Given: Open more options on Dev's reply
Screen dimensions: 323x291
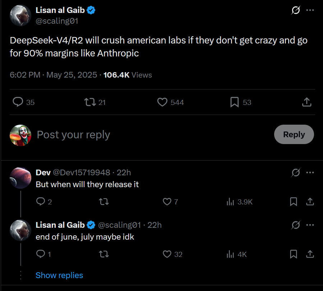Looking at the screenshot, I should pos(310,173).
